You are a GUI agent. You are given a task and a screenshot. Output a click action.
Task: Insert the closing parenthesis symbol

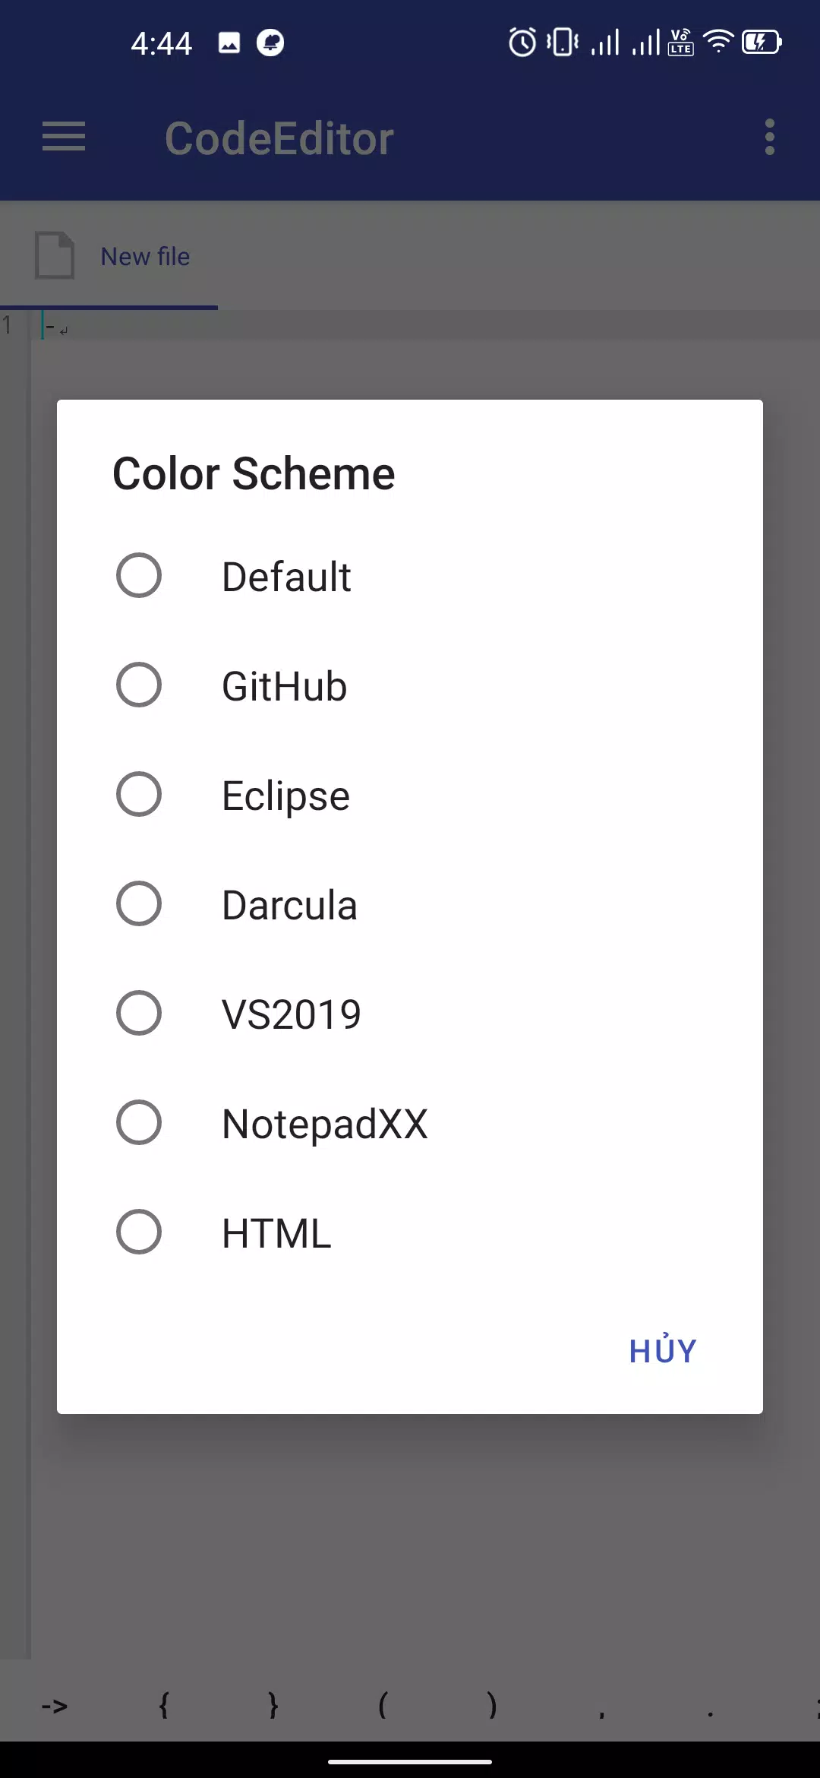(492, 1707)
